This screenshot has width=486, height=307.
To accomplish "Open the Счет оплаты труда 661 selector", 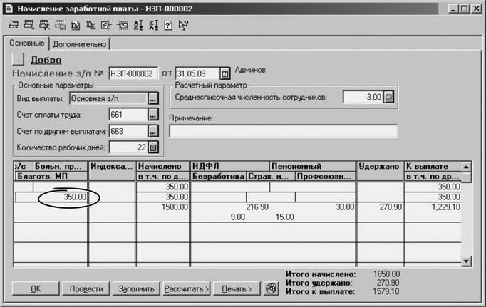I will click(x=152, y=115).
